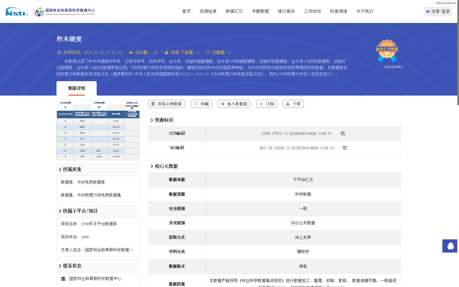Image resolution: width=459 pixels, height=287 pixels.
Task: Click the NSTI logo
Action: pos(17,11)
